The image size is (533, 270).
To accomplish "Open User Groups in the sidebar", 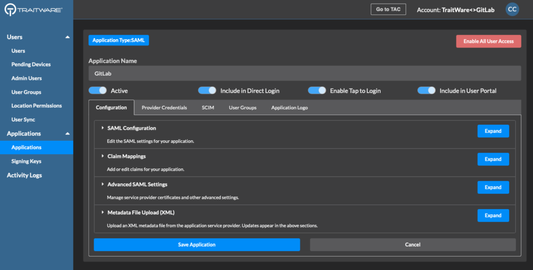I will tap(26, 92).
